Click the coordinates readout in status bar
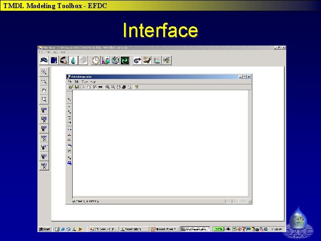This screenshot has height=241, width=321. 86,201
